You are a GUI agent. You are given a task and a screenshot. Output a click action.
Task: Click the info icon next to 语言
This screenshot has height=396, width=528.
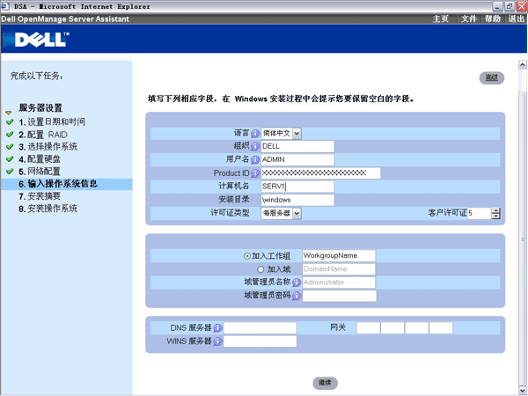(x=255, y=134)
